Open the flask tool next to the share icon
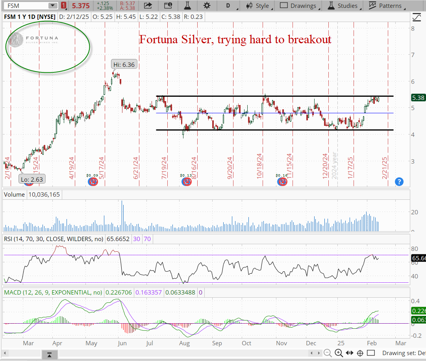426x361 pixels. pyautogui.click(x=187, y=6)
